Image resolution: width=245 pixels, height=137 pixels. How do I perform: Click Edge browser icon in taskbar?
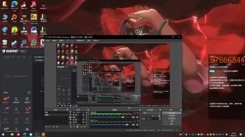[24, 135]
